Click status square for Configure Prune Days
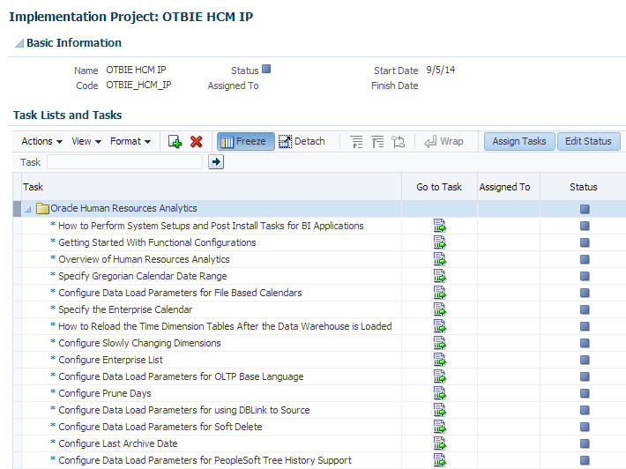Viewport: 626px width, 469px height. click(585, 393)
